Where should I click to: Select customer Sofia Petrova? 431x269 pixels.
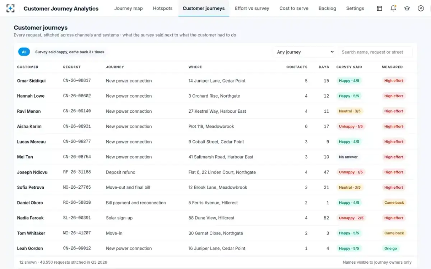click(31, 187)
